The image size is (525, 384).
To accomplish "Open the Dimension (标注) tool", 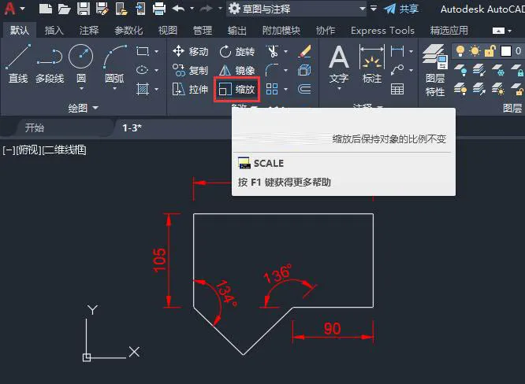I will [371, 65].
